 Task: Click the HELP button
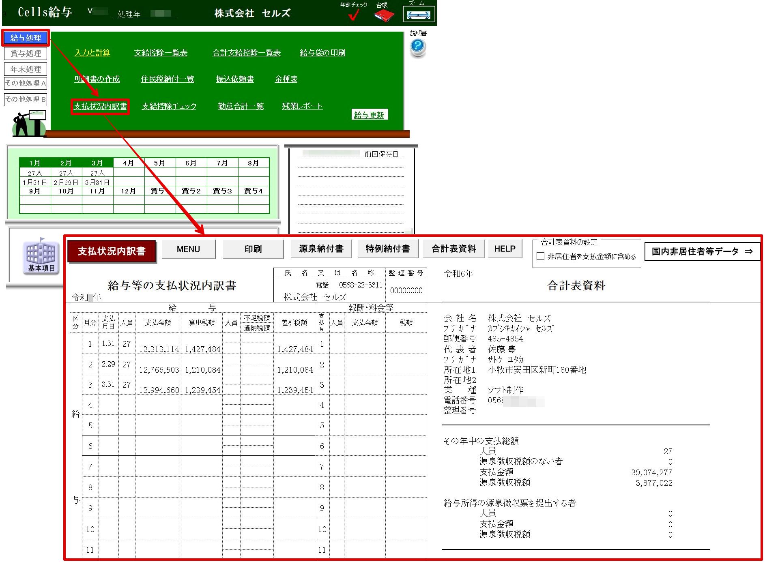[504, 249]
